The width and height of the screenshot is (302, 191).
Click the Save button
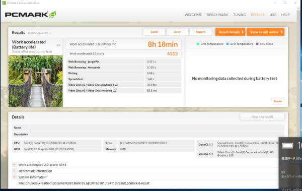tap(177, 32)
